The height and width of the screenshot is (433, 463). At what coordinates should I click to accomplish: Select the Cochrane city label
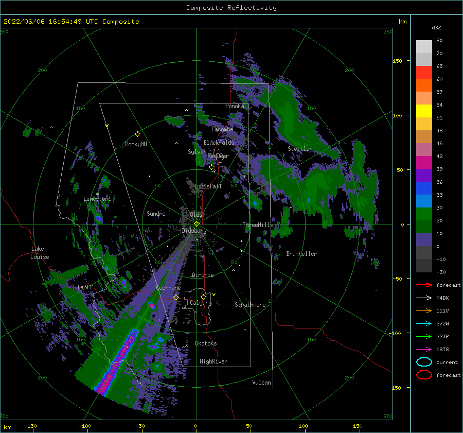tap(168, 288)
